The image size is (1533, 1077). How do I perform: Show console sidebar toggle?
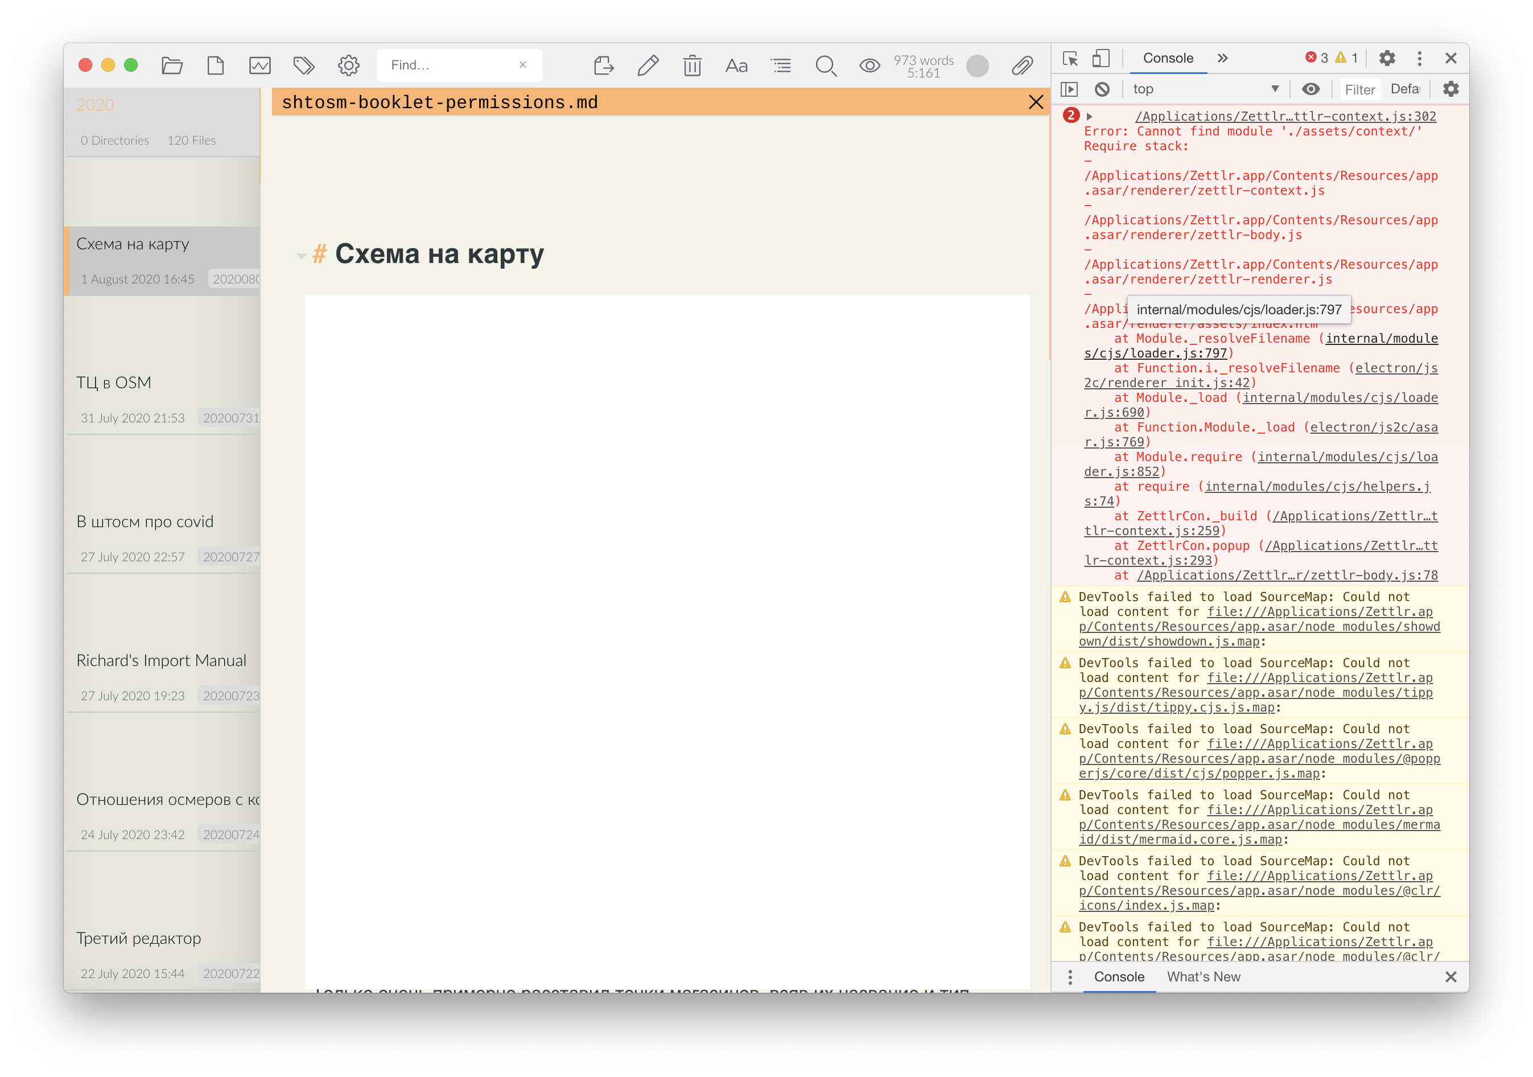1069,89
